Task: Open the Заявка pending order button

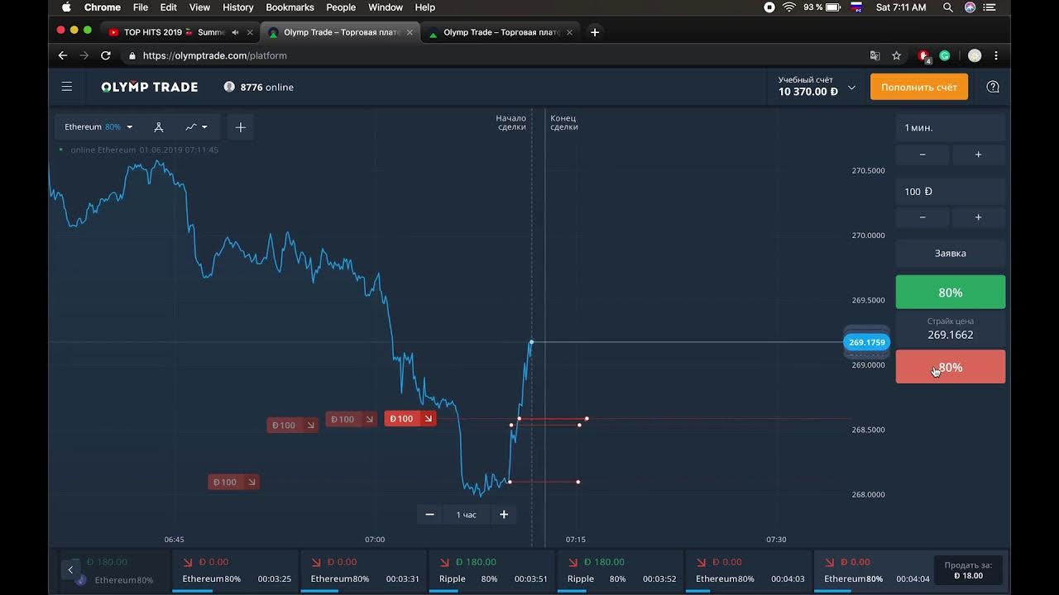Action: click(951, 254)
